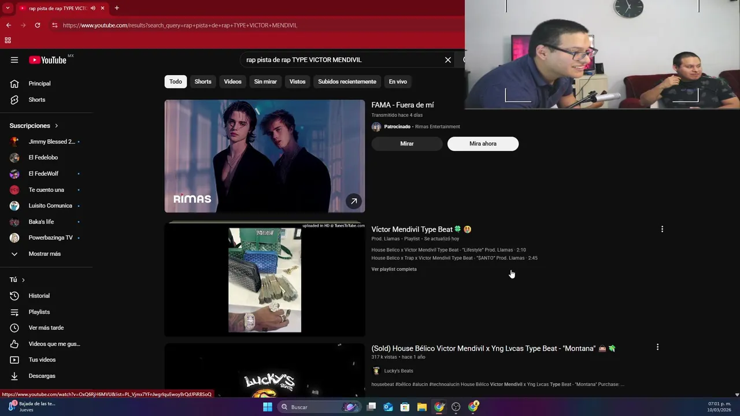Select the Videos filter chip

pos(233,81)
